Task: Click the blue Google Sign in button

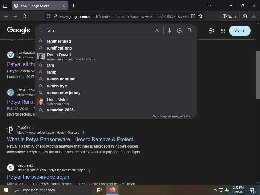Action: (x=240, y=31)
